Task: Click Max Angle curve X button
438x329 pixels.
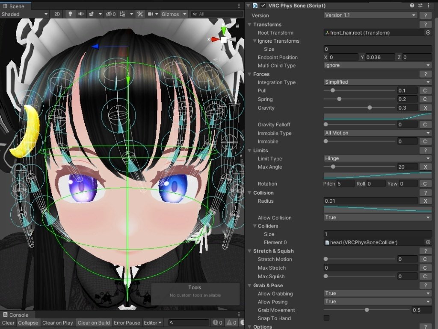Action: [x=426, y=166]
